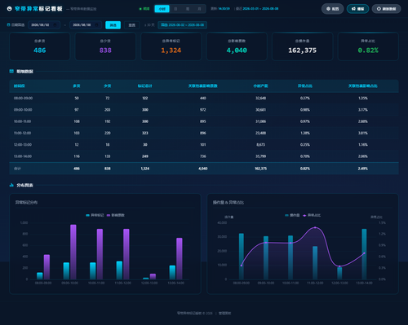Click the 小时产量 column header

pyautogui.click(x=260, y=86)
